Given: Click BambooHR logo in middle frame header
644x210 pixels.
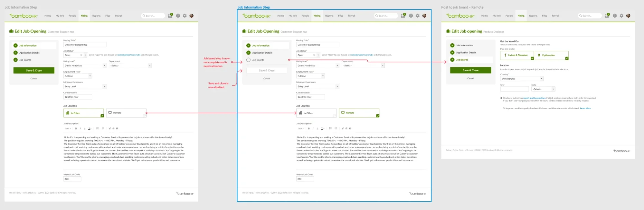Looking at the screenshot, I should pyautogui.click(x=257, y=16).
